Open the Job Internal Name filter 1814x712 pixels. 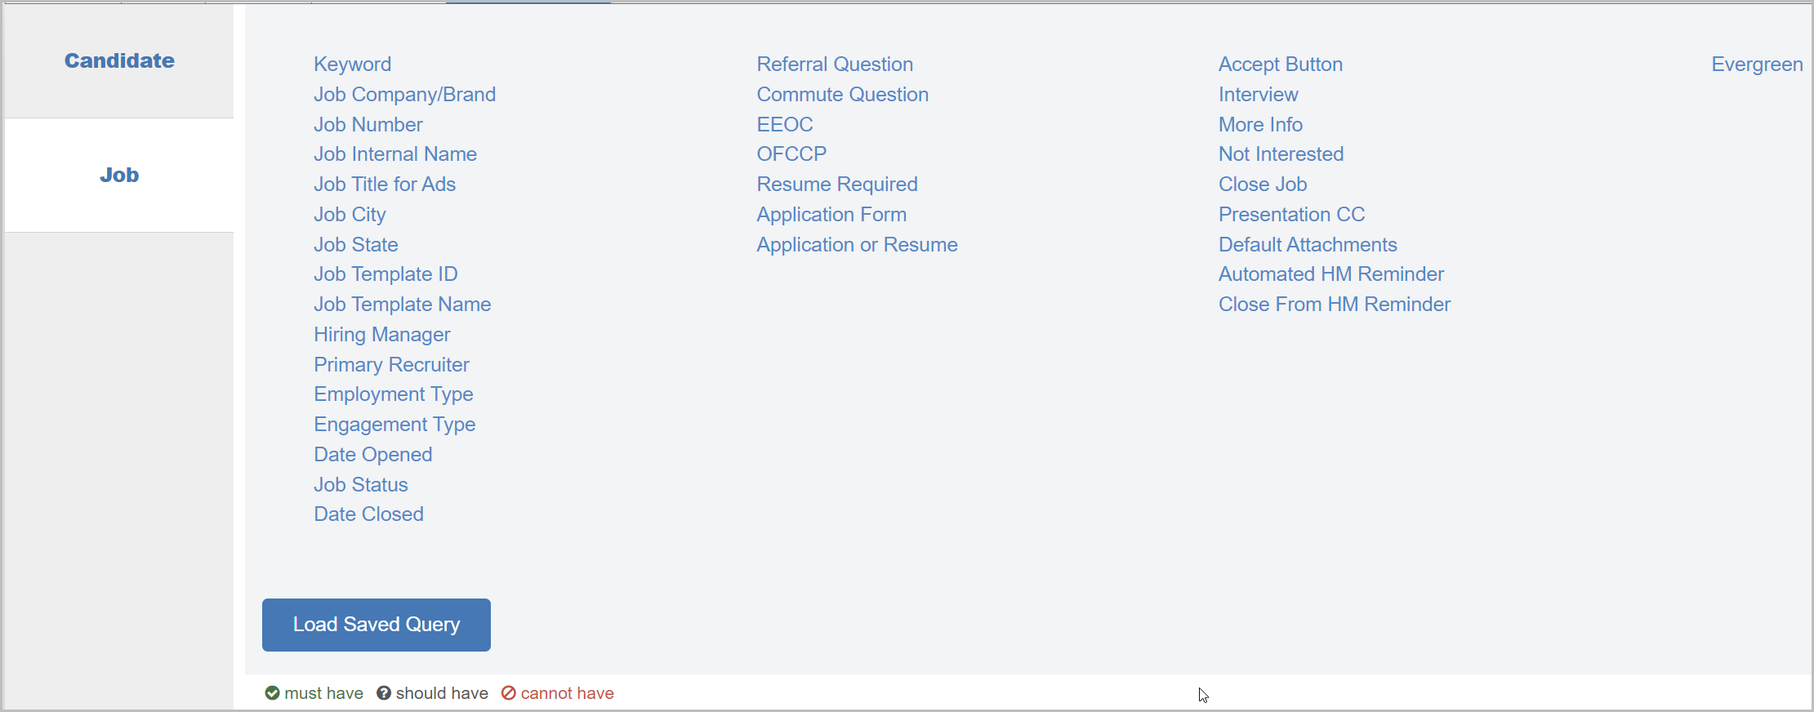[395, 154]
